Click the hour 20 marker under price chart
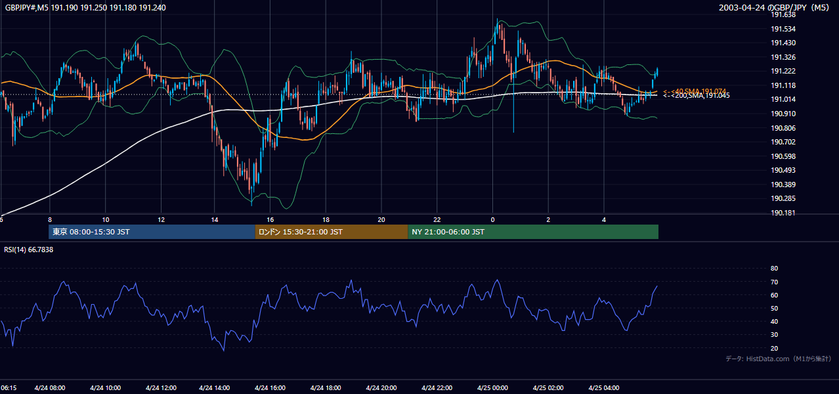This screenshot has height=394, width=839. tap(381, 219)
